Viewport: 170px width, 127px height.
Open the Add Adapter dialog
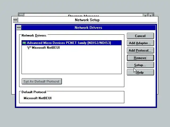tap(141, 43)
